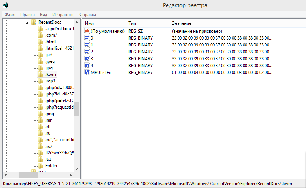Click the folder icon next to .kwm

click(x=40, y=74)
